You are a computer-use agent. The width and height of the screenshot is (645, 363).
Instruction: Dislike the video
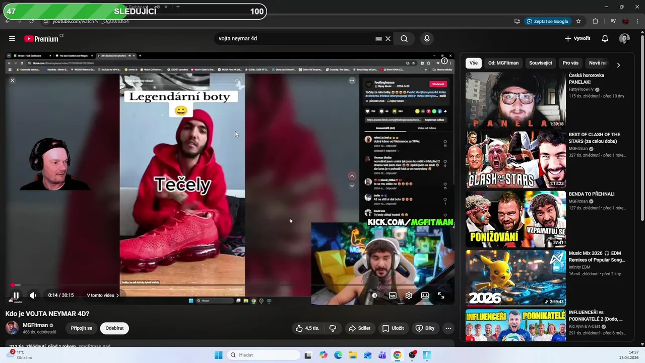click(333, 328)
